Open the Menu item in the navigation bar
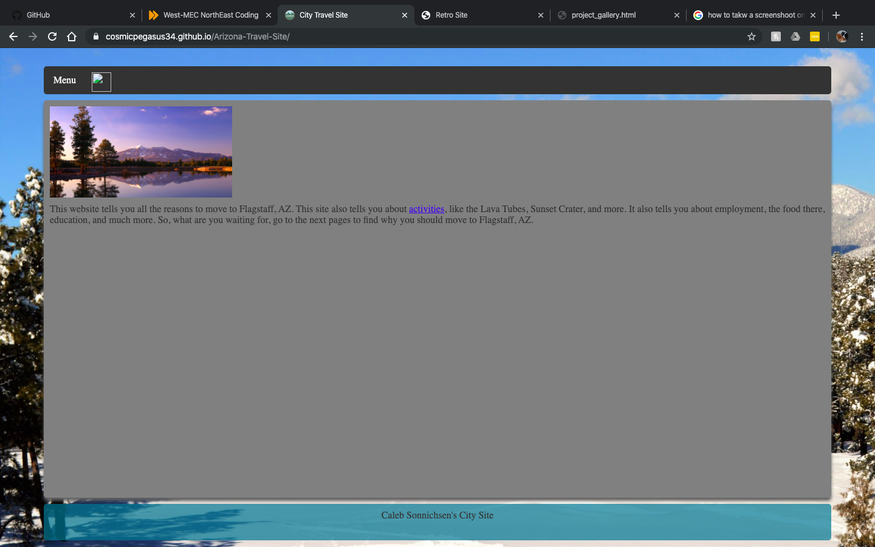Viewport: 875px width, 547px height. (x=64, y=80)
